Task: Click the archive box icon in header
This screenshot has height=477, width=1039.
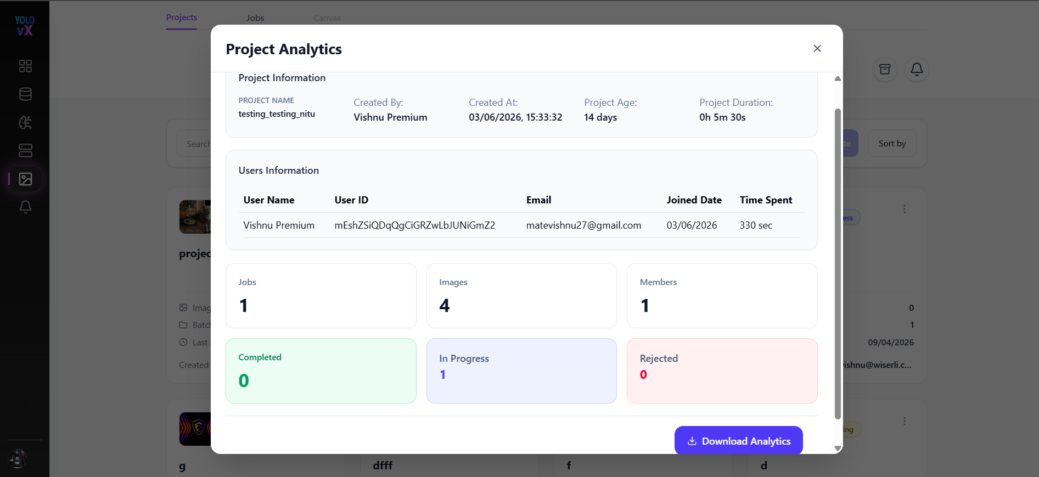Action: pos(885,69)
